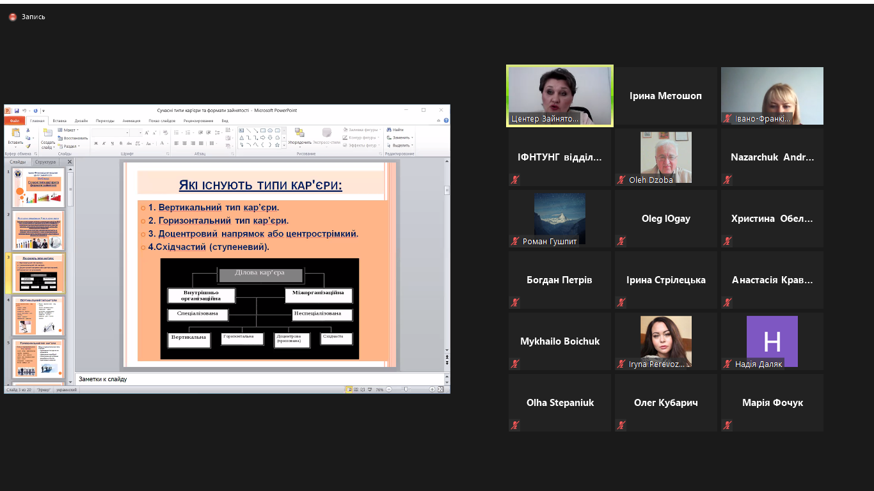Image resolution: width=874 pixels, height=491 pixels.
Task: Toggle numbered list formatting
Action: click(x=187, y=133)
